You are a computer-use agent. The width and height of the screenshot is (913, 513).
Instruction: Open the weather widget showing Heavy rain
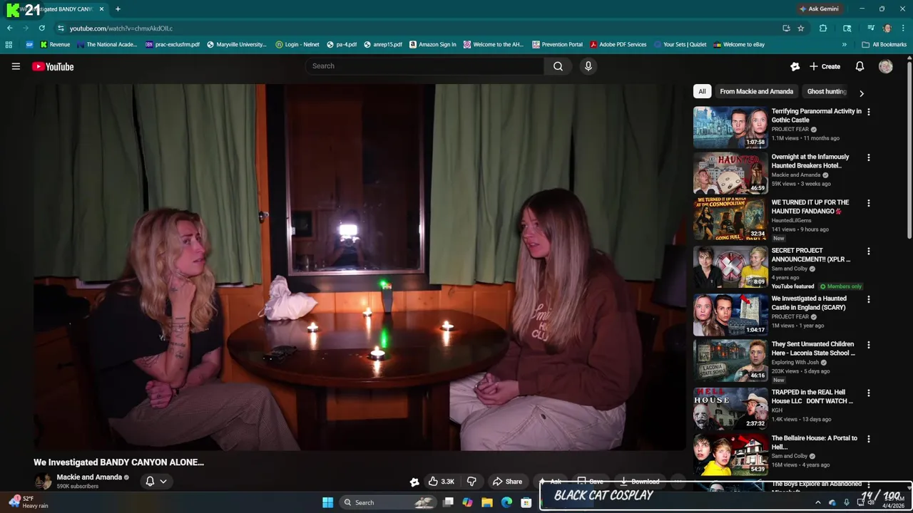click(29, 502)
